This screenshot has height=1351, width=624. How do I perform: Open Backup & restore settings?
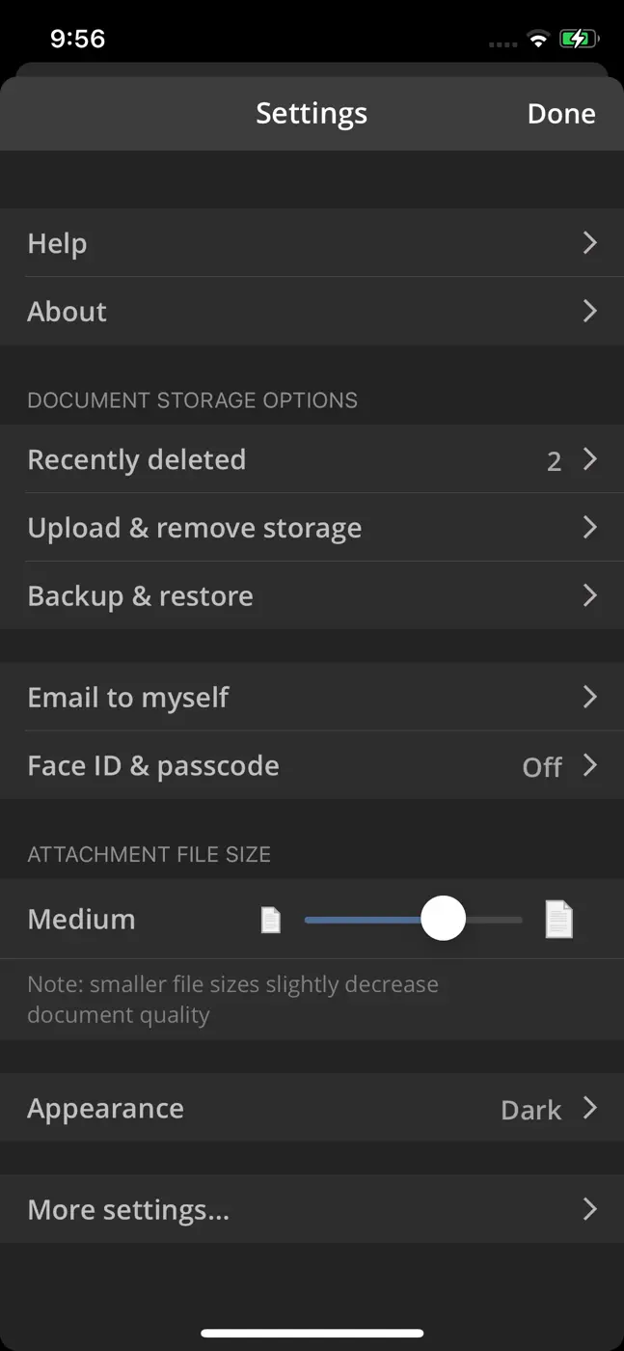(x=312, y=596)
